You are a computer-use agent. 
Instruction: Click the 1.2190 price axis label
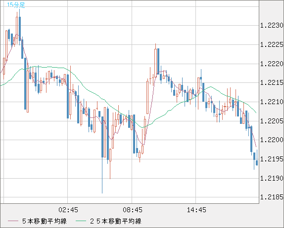[x=272, y=178]
